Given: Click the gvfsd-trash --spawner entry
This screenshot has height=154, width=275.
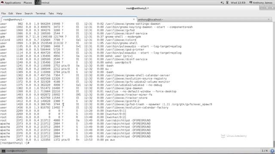Looking at the screenshot, I should tap(159, 104).
